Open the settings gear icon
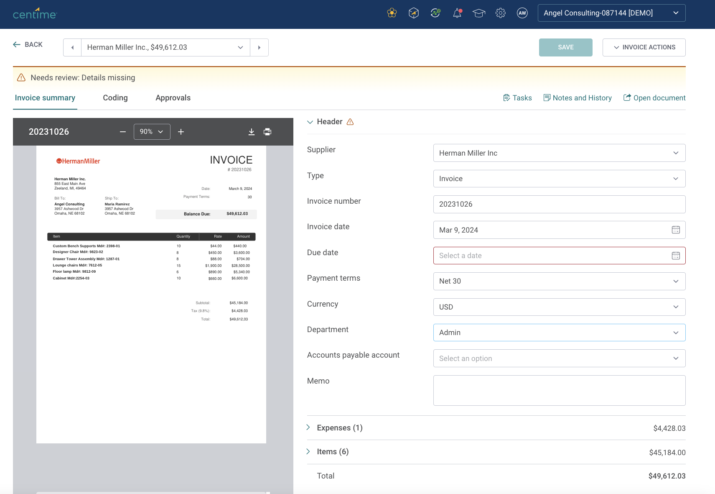This screenshot has height=494, width=715. pyautogui.click(x=500, y=13)
